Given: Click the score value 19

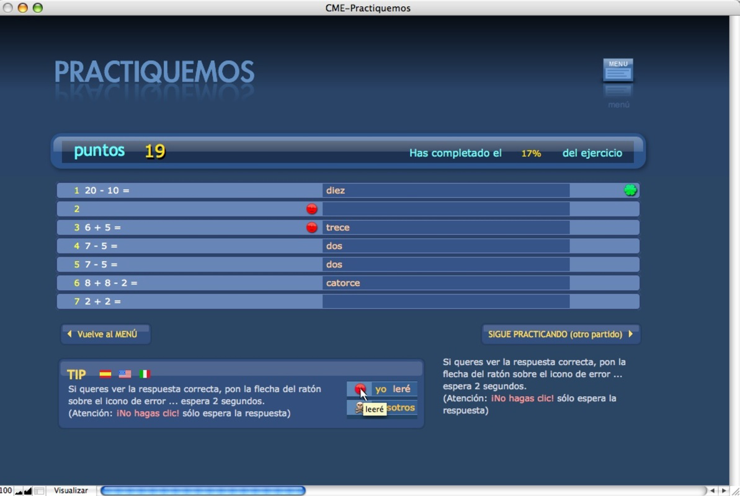Looking at the screenshot, I should tap(155, 151).
